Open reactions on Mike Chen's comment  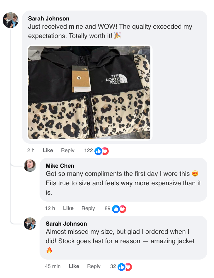click(119, 209)
